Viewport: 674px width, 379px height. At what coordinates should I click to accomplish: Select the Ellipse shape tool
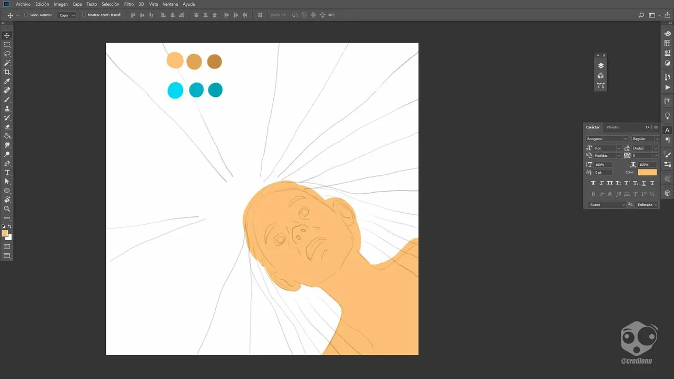[x=7, y=191]
